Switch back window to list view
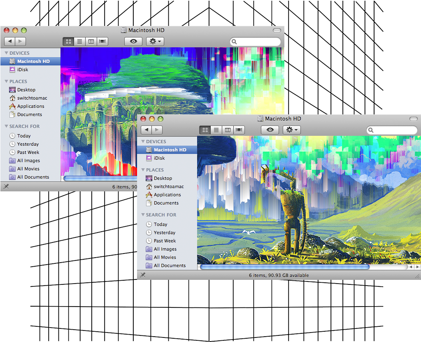Screen dimensions: 421x342 (x=79, y=41)
